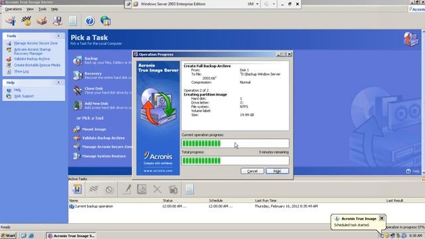Click the total progress bar
425x239 pixels.
(x=235, y=161)
